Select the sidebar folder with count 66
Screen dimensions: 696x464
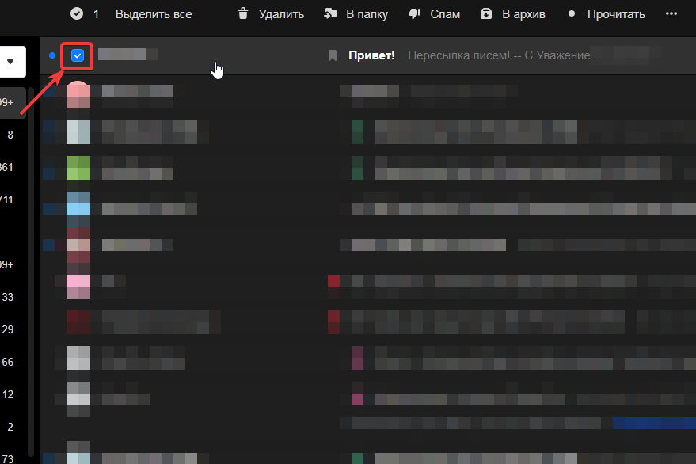pyautogui.click(x=8, y=362)
